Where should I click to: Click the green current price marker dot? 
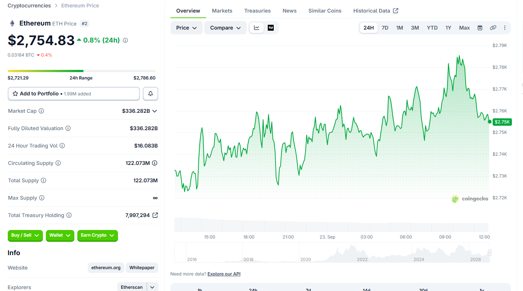pos(490,122)
